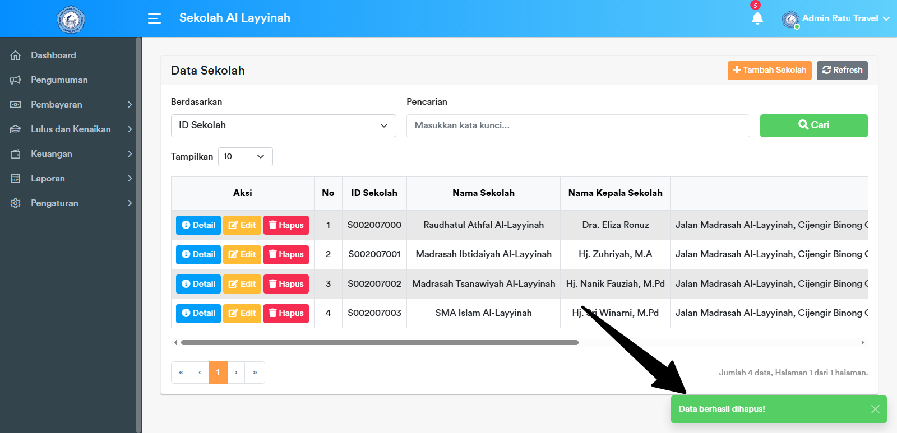Click the green Cari search button
The height and width of the screenshot is (433, 897).
tap(813, 125)
